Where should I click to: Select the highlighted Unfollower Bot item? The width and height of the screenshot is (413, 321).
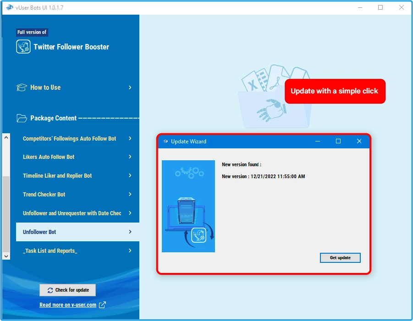[x=77, y=232]
